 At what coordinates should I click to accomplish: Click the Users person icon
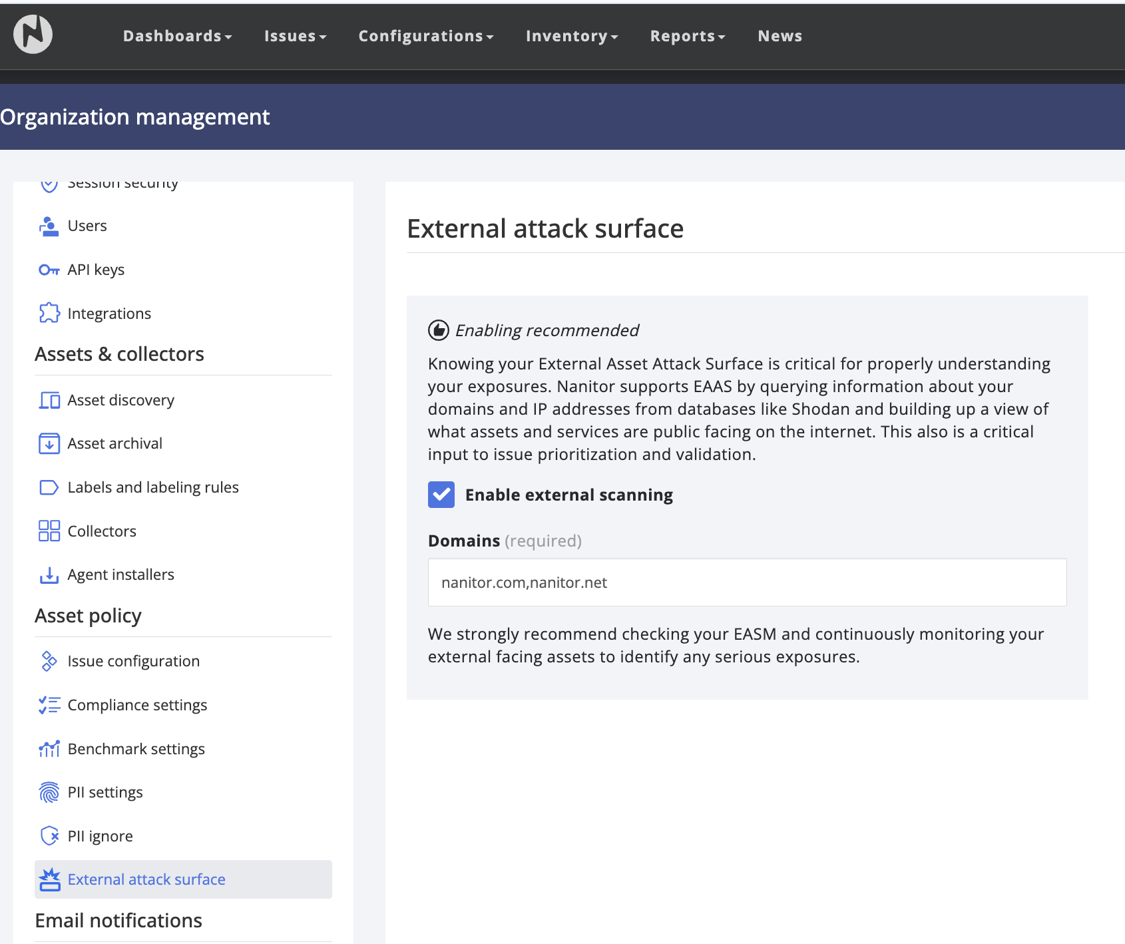tap(49, 226)
